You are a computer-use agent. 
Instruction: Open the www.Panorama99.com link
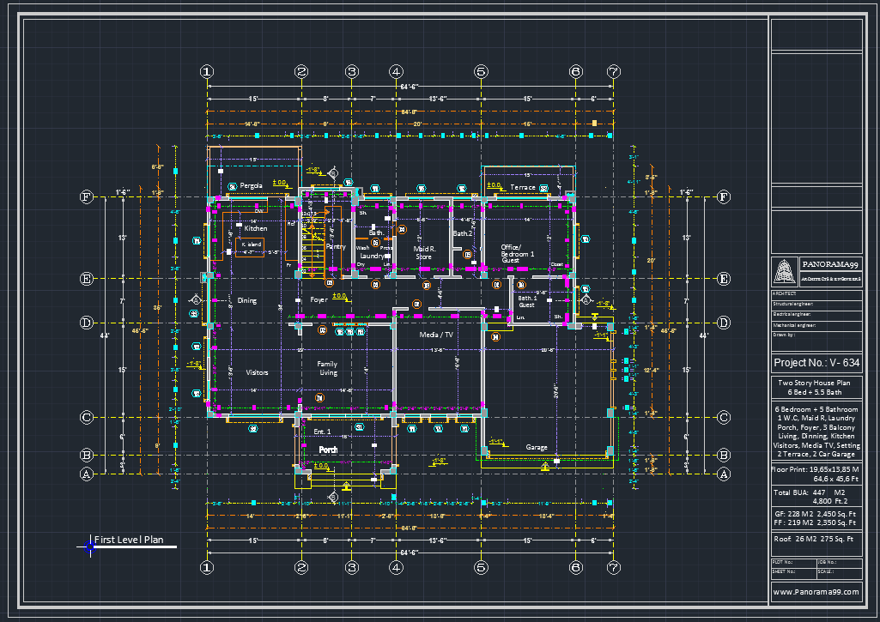[x=816, y=592]
